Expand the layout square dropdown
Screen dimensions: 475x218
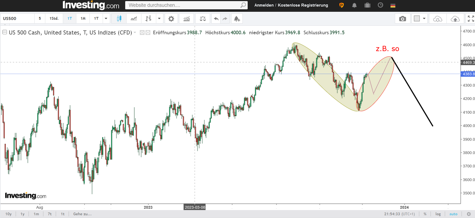[x=424, y=19]
